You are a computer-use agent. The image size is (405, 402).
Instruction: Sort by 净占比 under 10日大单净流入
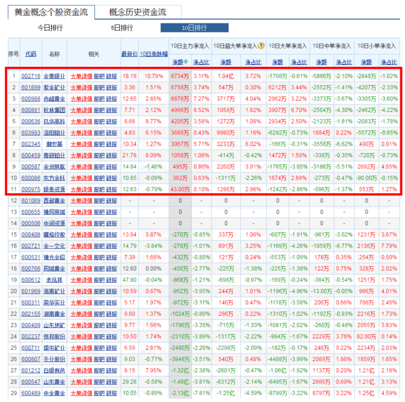(299, 62)
